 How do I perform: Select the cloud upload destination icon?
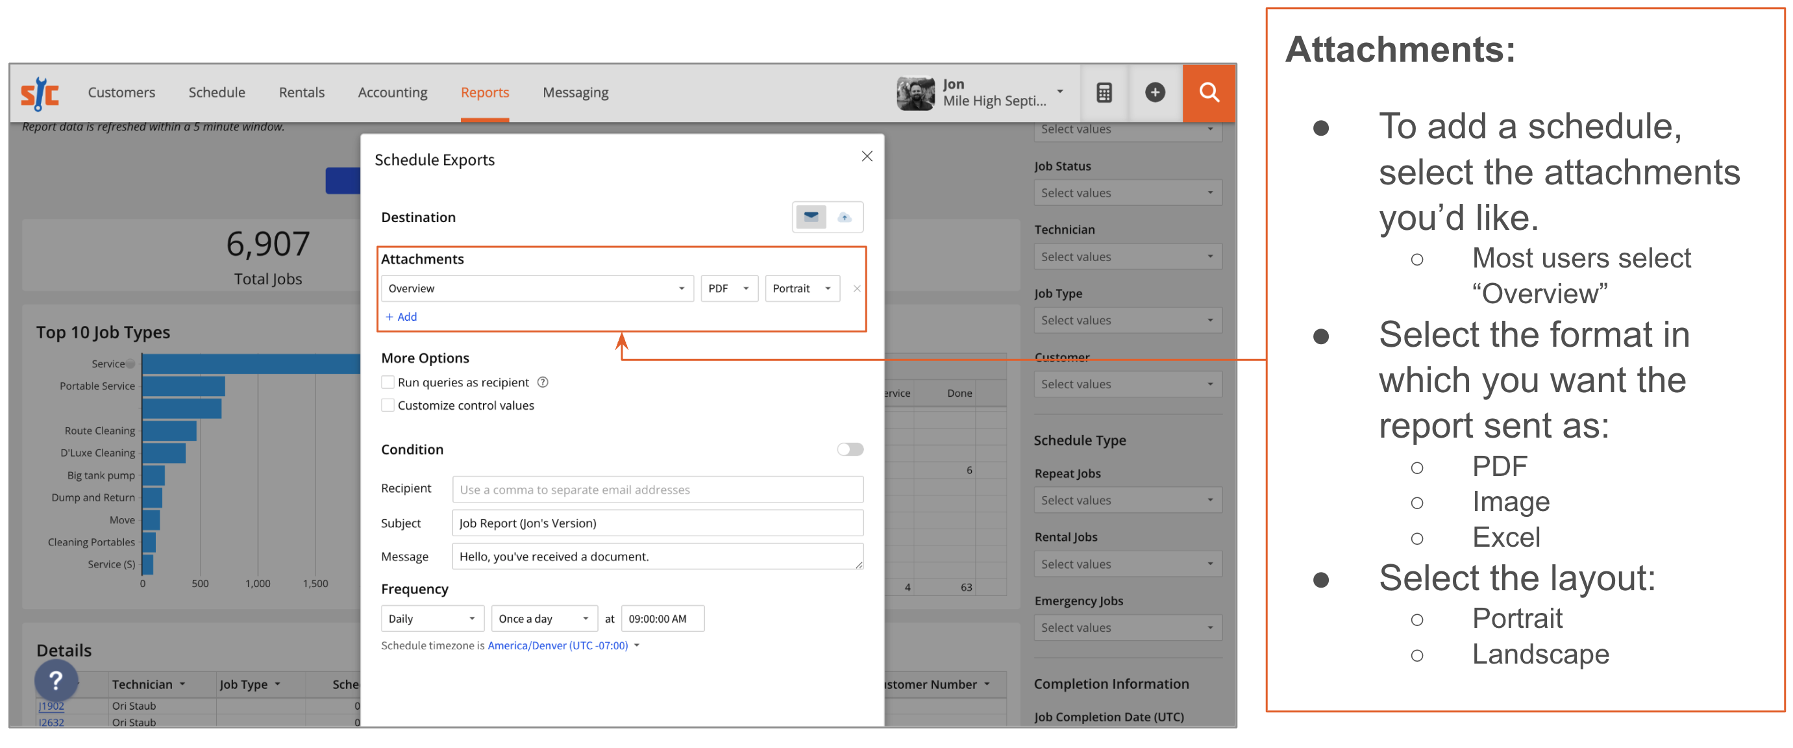click(845, 218)
